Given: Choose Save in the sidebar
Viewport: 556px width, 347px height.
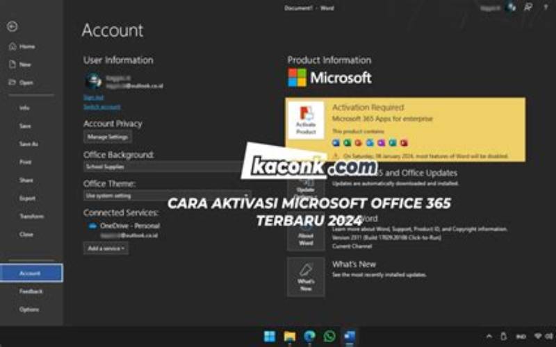Looking at the screenshot, I should (25, 126).
